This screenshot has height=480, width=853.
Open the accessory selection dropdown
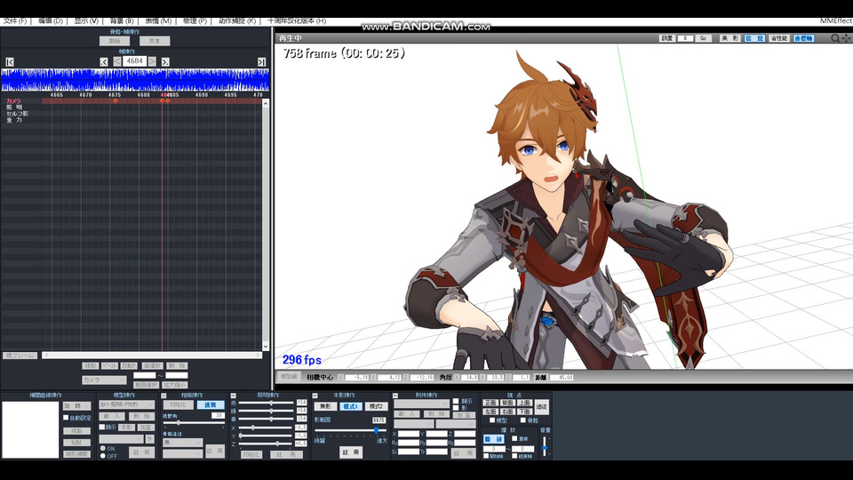pyautogui.click(x=421, y=404)
